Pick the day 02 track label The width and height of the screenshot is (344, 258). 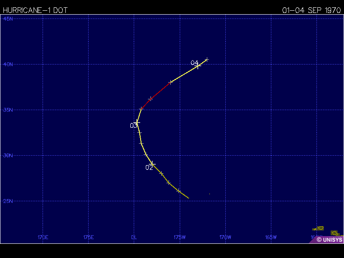[x=149, y=168]
